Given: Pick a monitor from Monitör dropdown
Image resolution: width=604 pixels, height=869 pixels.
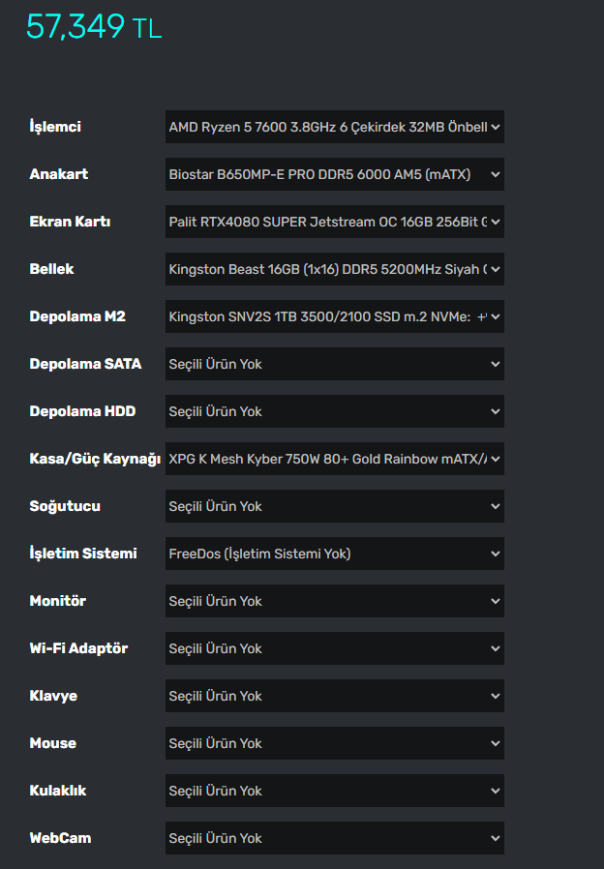Looking at the screenshot, I should [x=334, y=601].
